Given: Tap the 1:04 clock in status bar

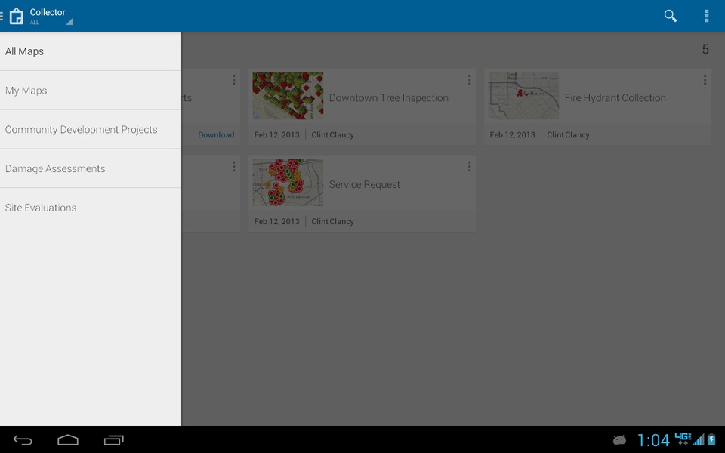Looking at the screenshot, I should (653, 440).
